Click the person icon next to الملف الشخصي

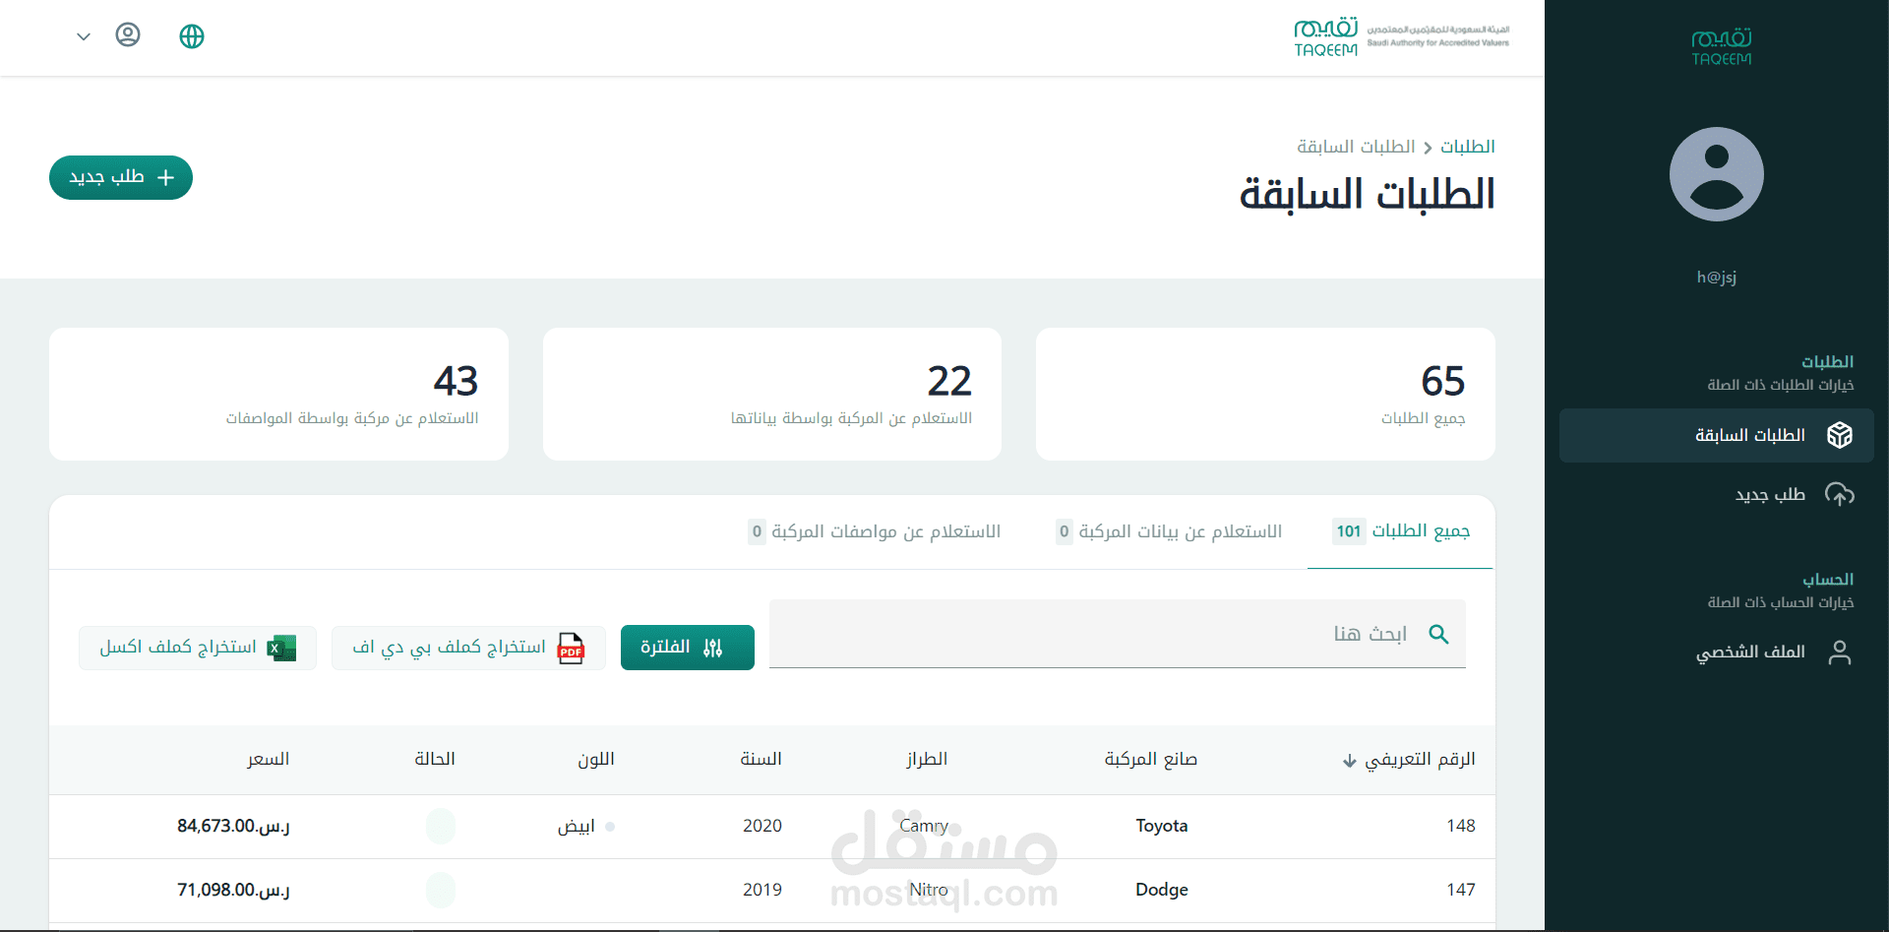click(1841, 652)
